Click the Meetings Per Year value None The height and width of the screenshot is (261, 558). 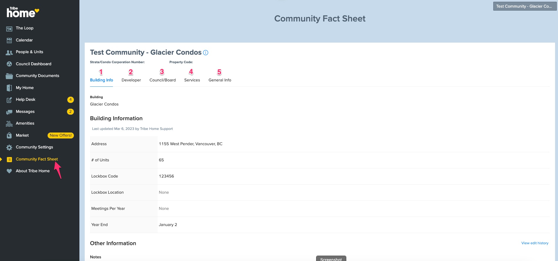click(164, 208)
